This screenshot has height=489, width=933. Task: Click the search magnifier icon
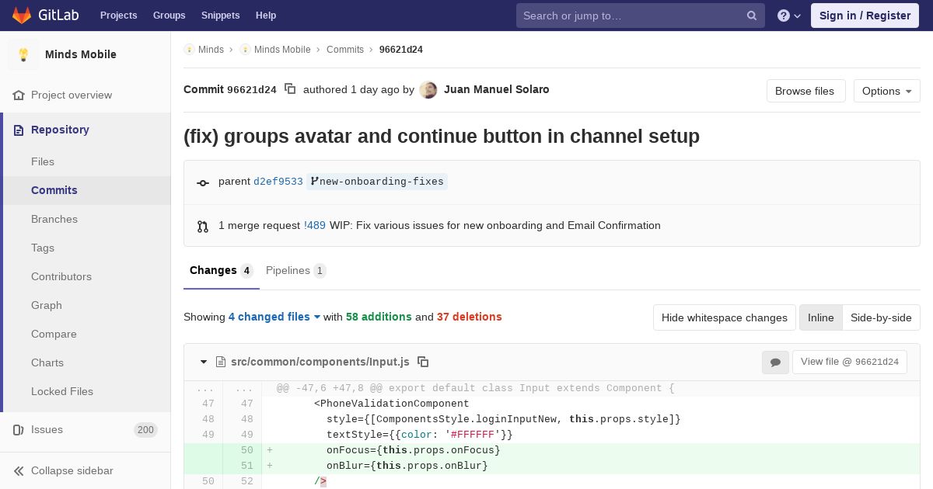(x=752, y=16)
